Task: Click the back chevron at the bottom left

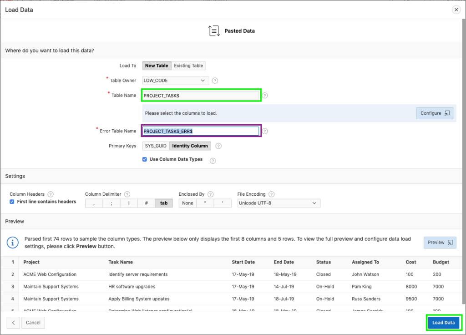Action: [x=12, y=323]
